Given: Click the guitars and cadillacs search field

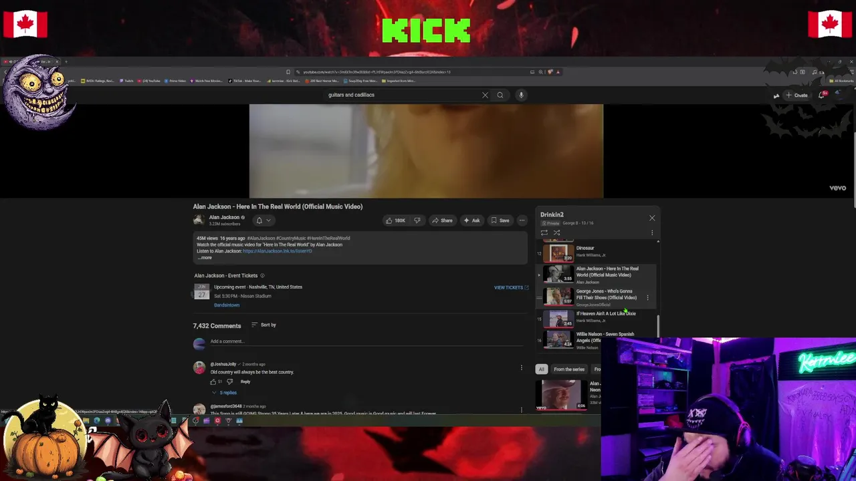Looking at the screenshot, I should point(401,95).
